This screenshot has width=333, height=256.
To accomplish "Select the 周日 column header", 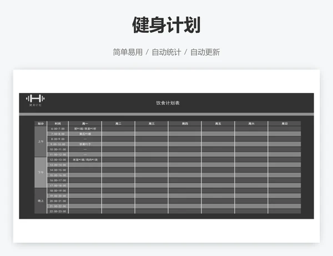I will pyautogui.click(x=284, y=124).
